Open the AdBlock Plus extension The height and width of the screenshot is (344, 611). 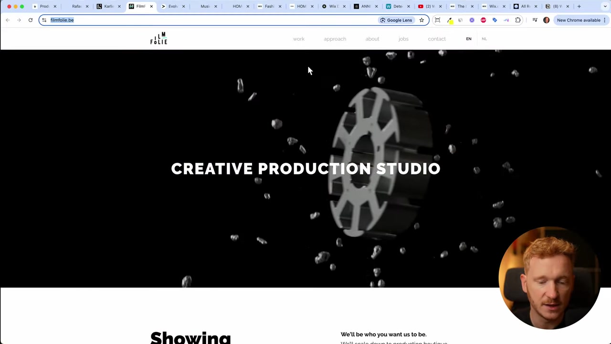point(483,20)
